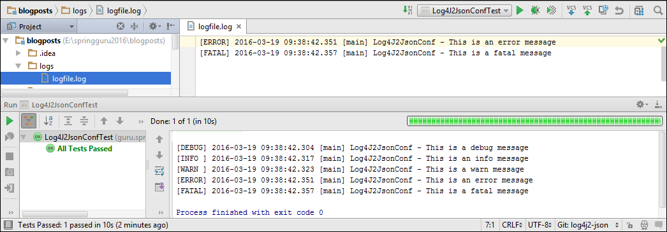Toggle alphabetical sort of tests
This screenshot has height=232, width=667.
pyautogui.click(x=48, y=121)
